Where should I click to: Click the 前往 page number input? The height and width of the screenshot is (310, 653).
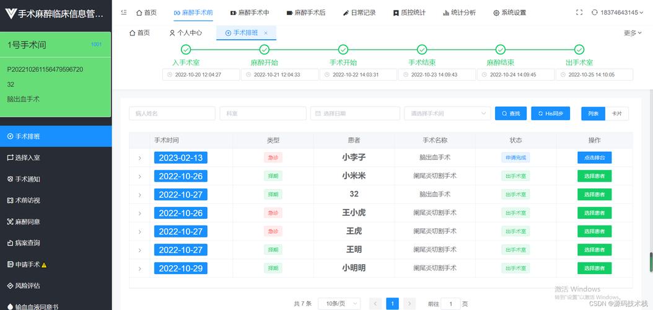click(450, 304)
